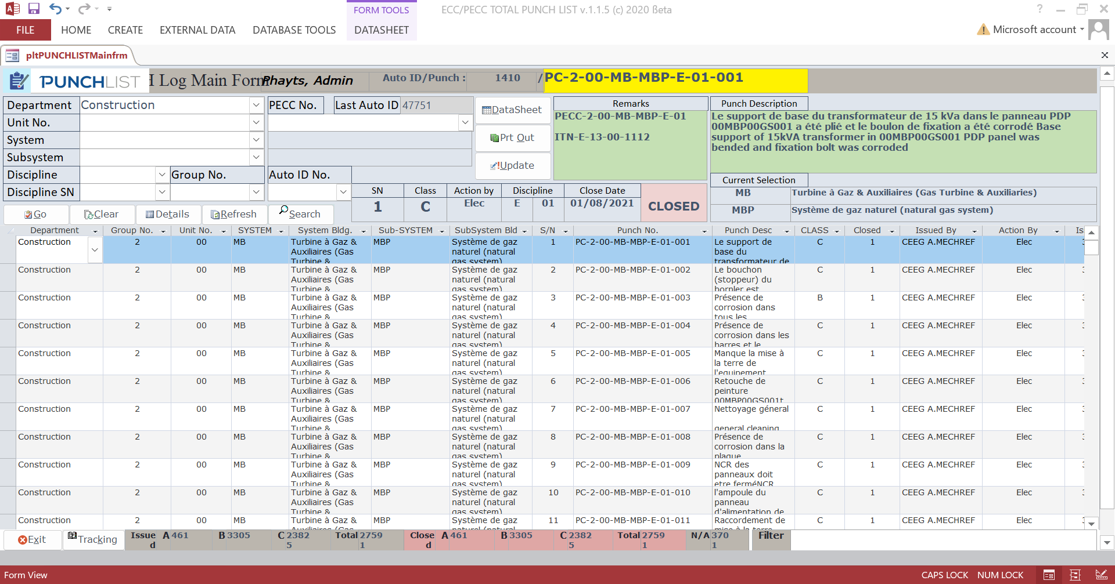1115x584 pixels.
Task: Expand the Subsystem dropdown
Action: (x=257, y=157)
